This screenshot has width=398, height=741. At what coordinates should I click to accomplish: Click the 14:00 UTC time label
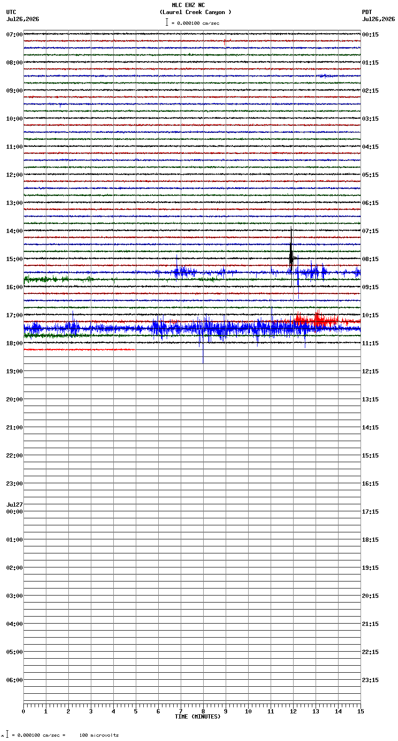(x=15, y=231)
